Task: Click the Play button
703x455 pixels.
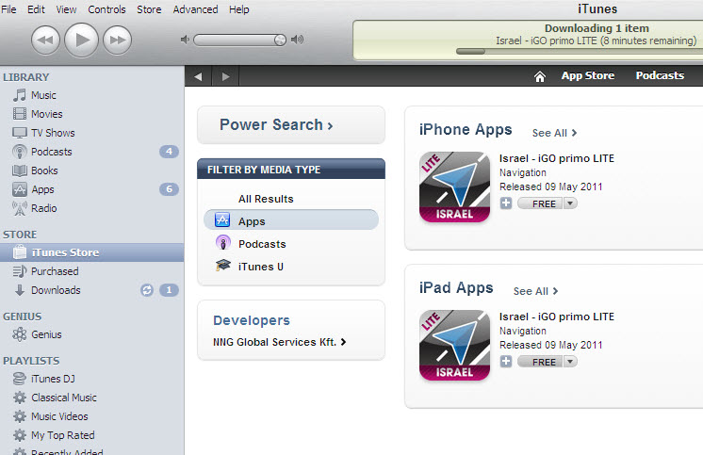Action: click(x=81, y=39)
